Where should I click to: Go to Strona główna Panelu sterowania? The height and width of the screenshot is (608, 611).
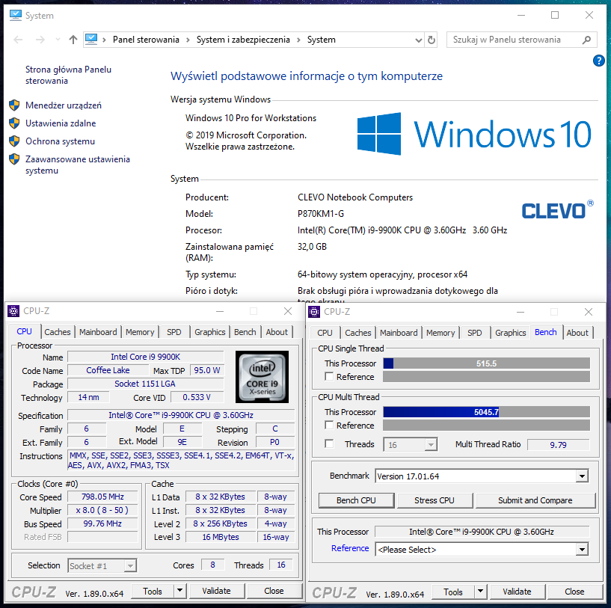(68, 75)
